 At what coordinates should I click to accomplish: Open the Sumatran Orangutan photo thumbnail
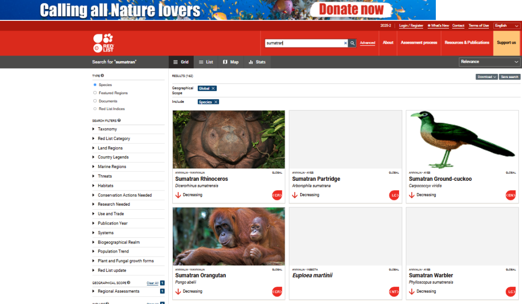pyautogui.click(x=228, y=236)
